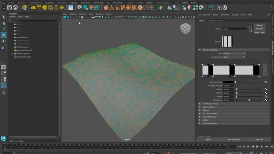
Task: Click the sky gradient square shelf icon
Action: click(71, 8)
